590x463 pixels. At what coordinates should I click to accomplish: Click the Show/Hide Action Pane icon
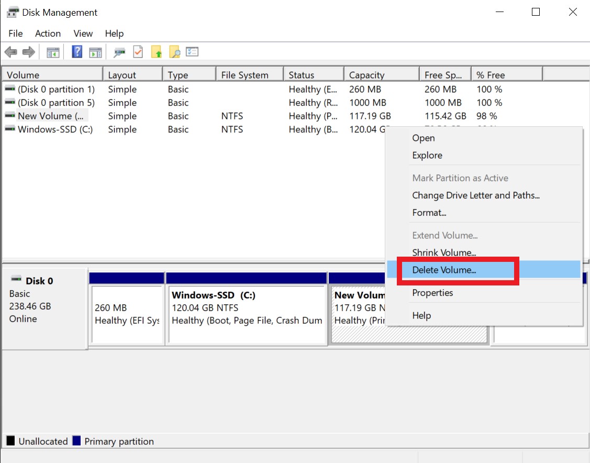pos(95,52)
